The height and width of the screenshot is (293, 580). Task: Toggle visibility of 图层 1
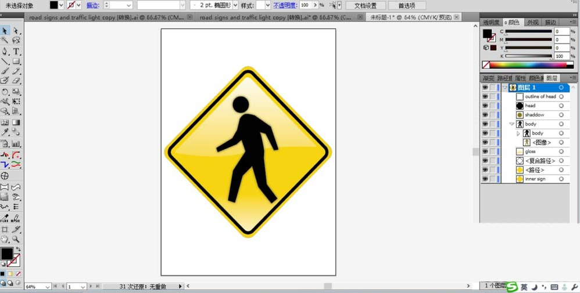[485, 88]
